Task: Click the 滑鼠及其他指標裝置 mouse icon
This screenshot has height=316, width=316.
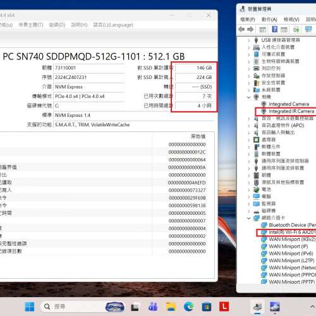Action: coord(256,182)
